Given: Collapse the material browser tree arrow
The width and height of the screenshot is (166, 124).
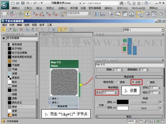Looking at the screenshot, I should pyautogui.click(x=4, y=38).
